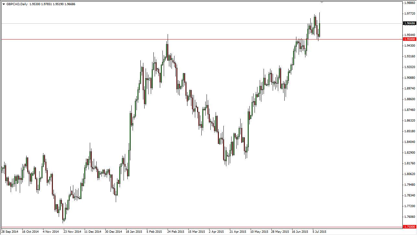
Task: Click the 1.97720 price axis value
Action: coord(410,14)
